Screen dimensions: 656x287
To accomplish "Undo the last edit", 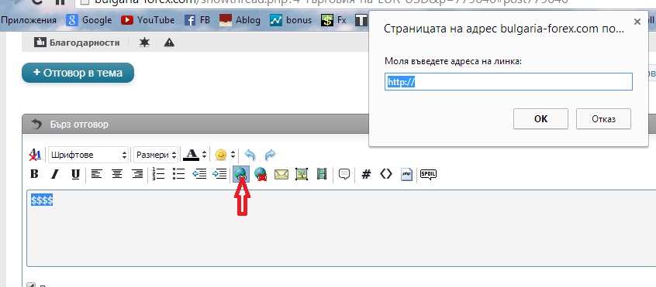I will 250,155.
